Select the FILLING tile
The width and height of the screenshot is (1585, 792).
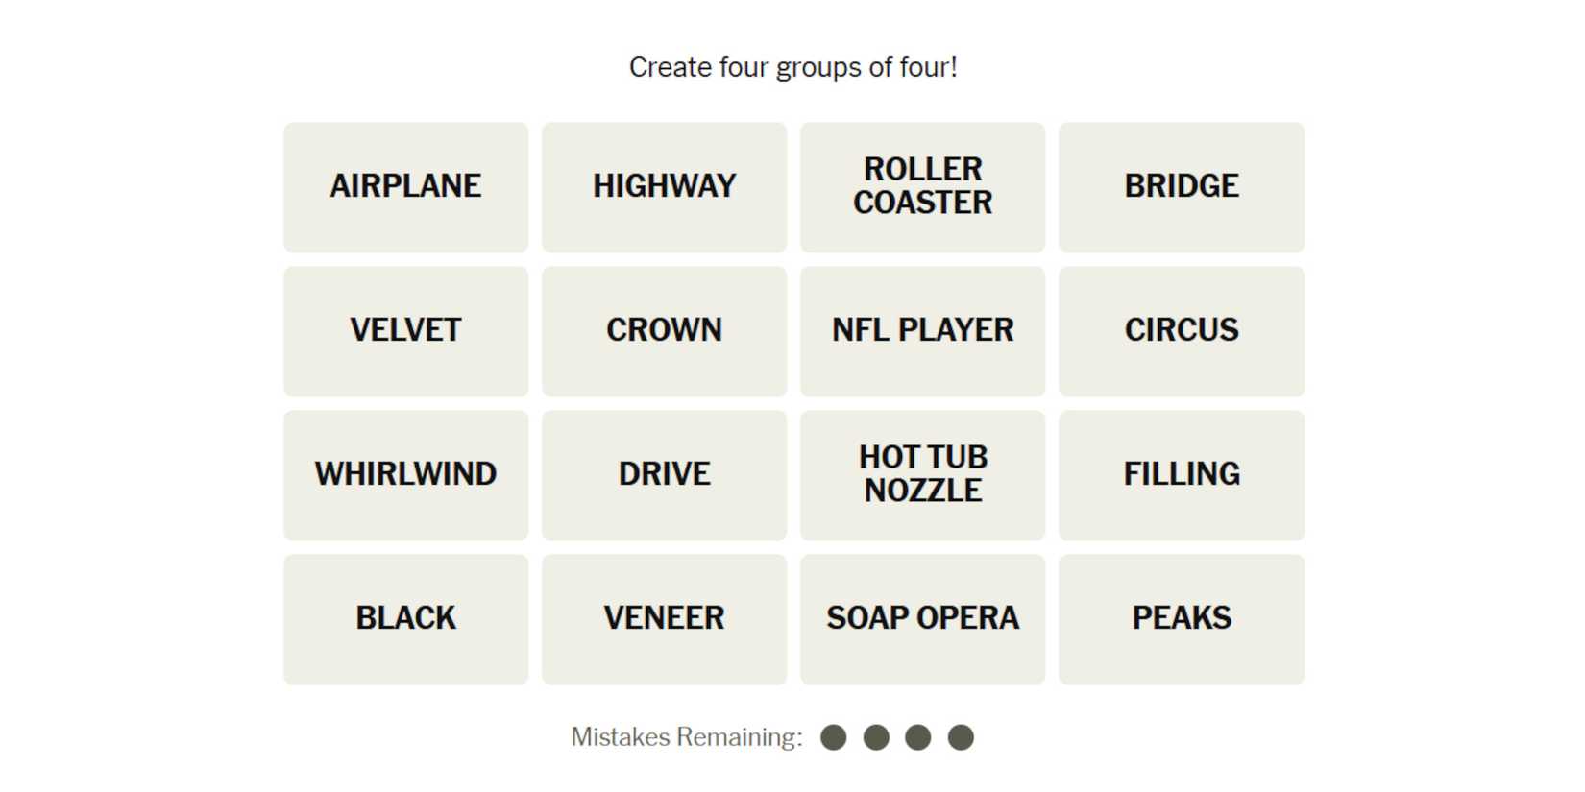[x=1181, y=474]
